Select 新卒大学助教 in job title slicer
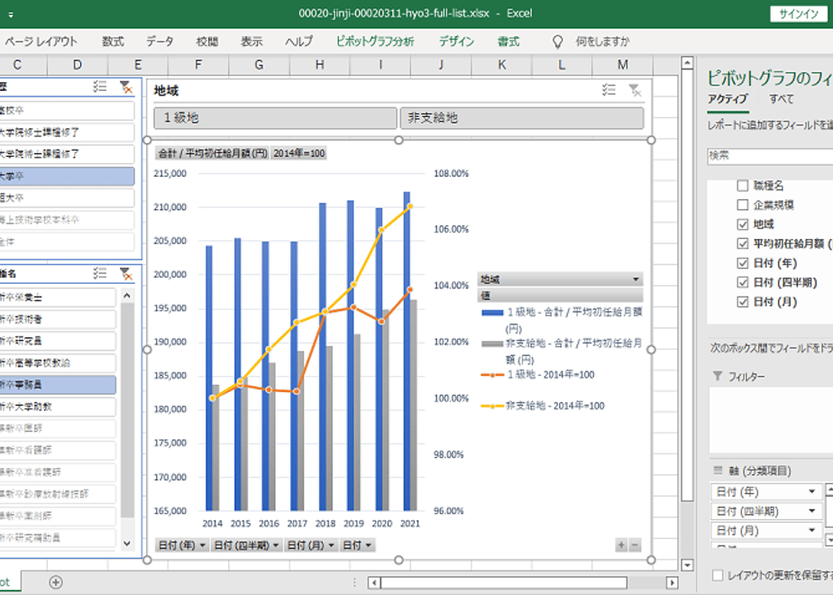 58,407
